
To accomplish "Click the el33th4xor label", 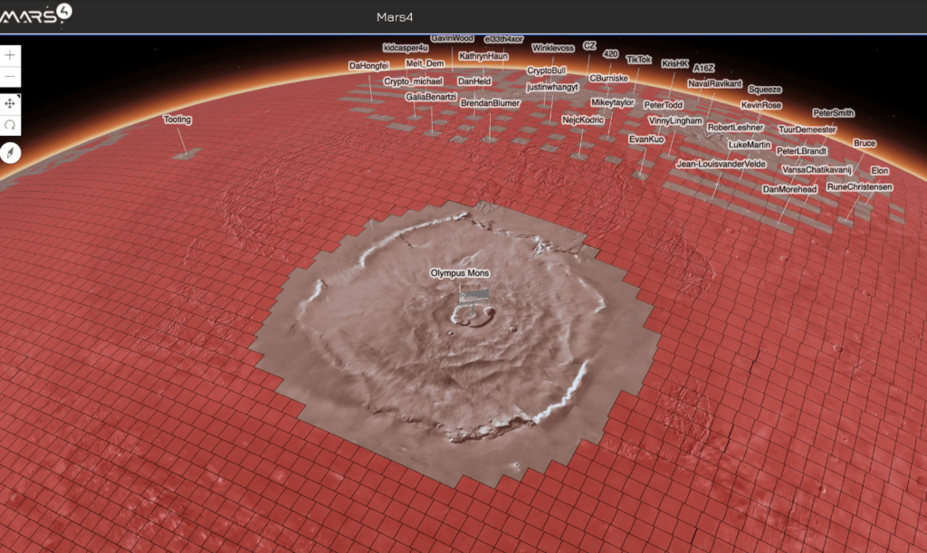I will (x=503, y=39).
